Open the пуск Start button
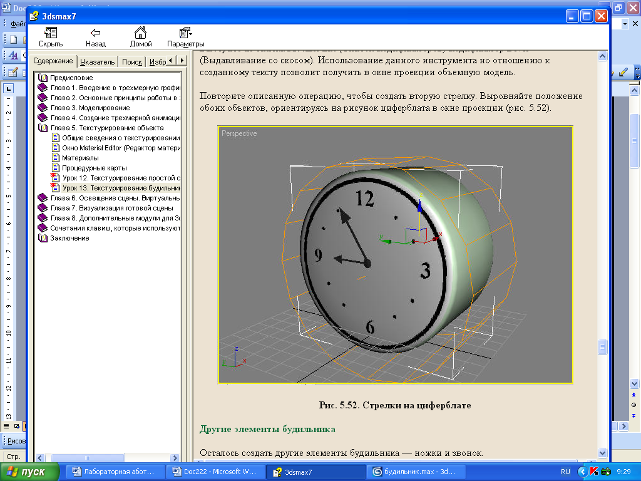This screenshot has width=641, height=481. tap(29, 472)
